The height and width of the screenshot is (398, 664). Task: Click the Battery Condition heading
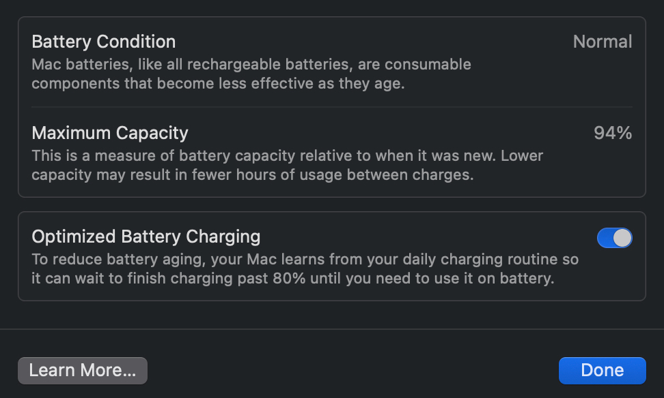pos(104,42)
